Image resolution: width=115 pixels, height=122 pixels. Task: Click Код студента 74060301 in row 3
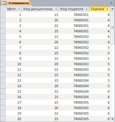[74, 25]
